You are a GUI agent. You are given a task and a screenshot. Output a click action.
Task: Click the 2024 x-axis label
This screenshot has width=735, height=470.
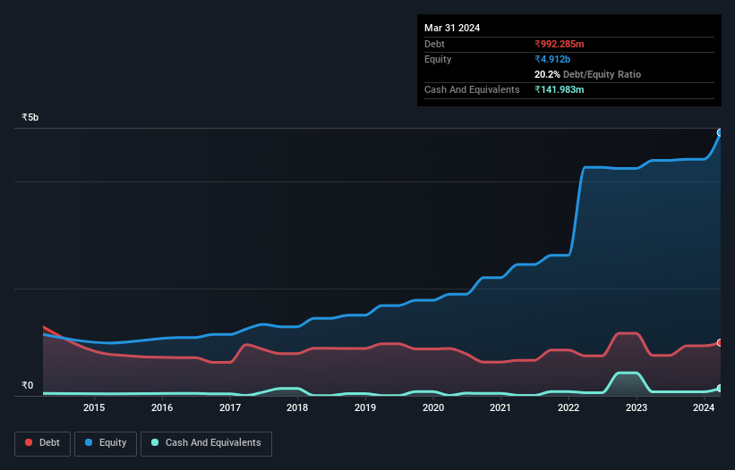(x=704, y=407)
